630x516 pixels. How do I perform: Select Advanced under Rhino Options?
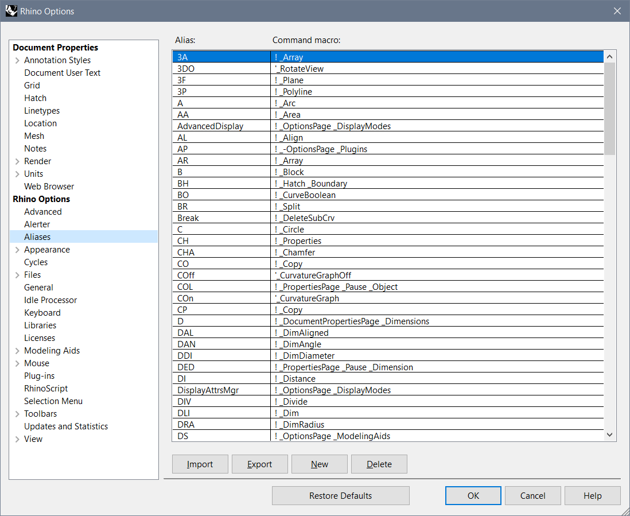pos(43,212)
